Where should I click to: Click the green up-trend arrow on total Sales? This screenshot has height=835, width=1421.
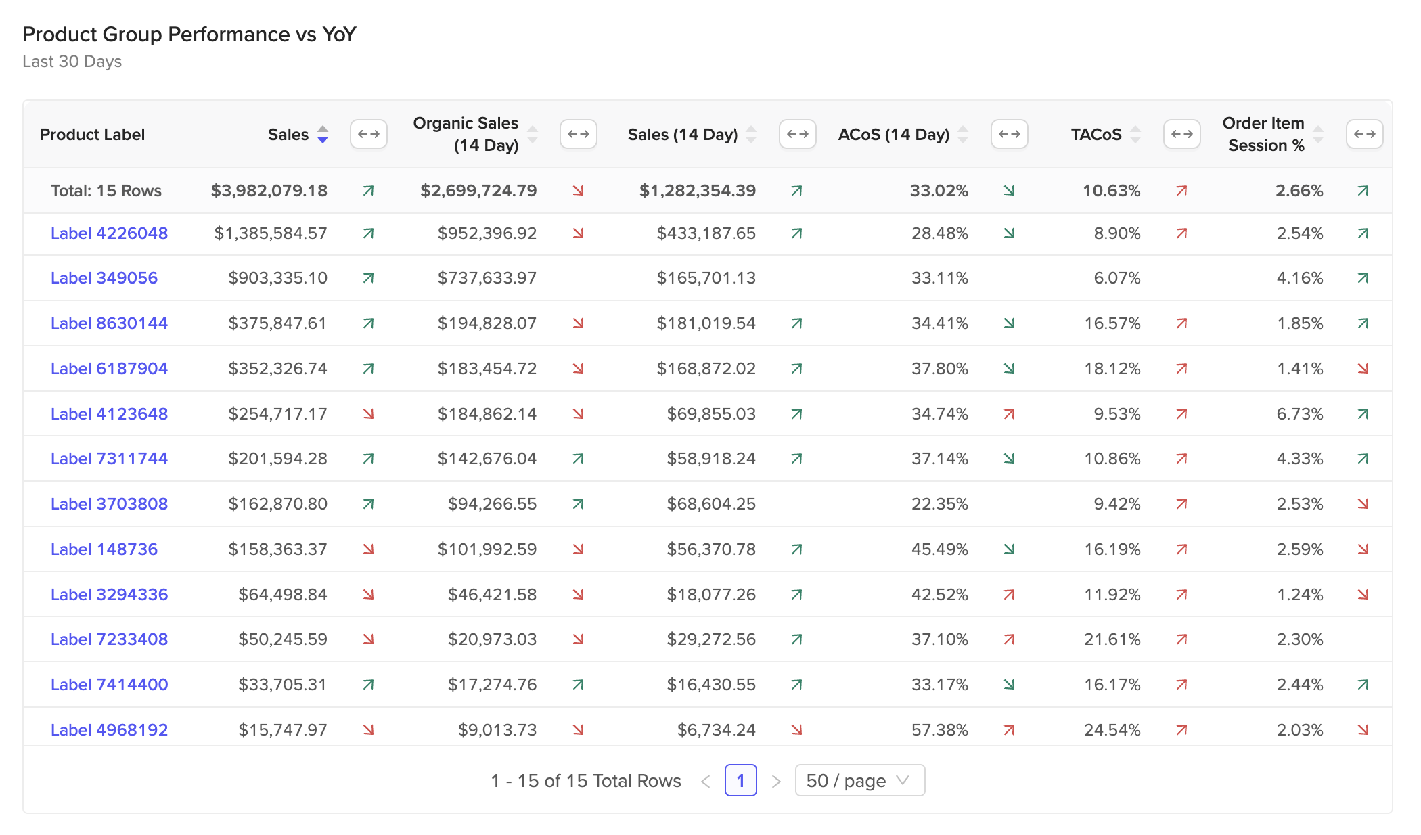pos(367,191)
